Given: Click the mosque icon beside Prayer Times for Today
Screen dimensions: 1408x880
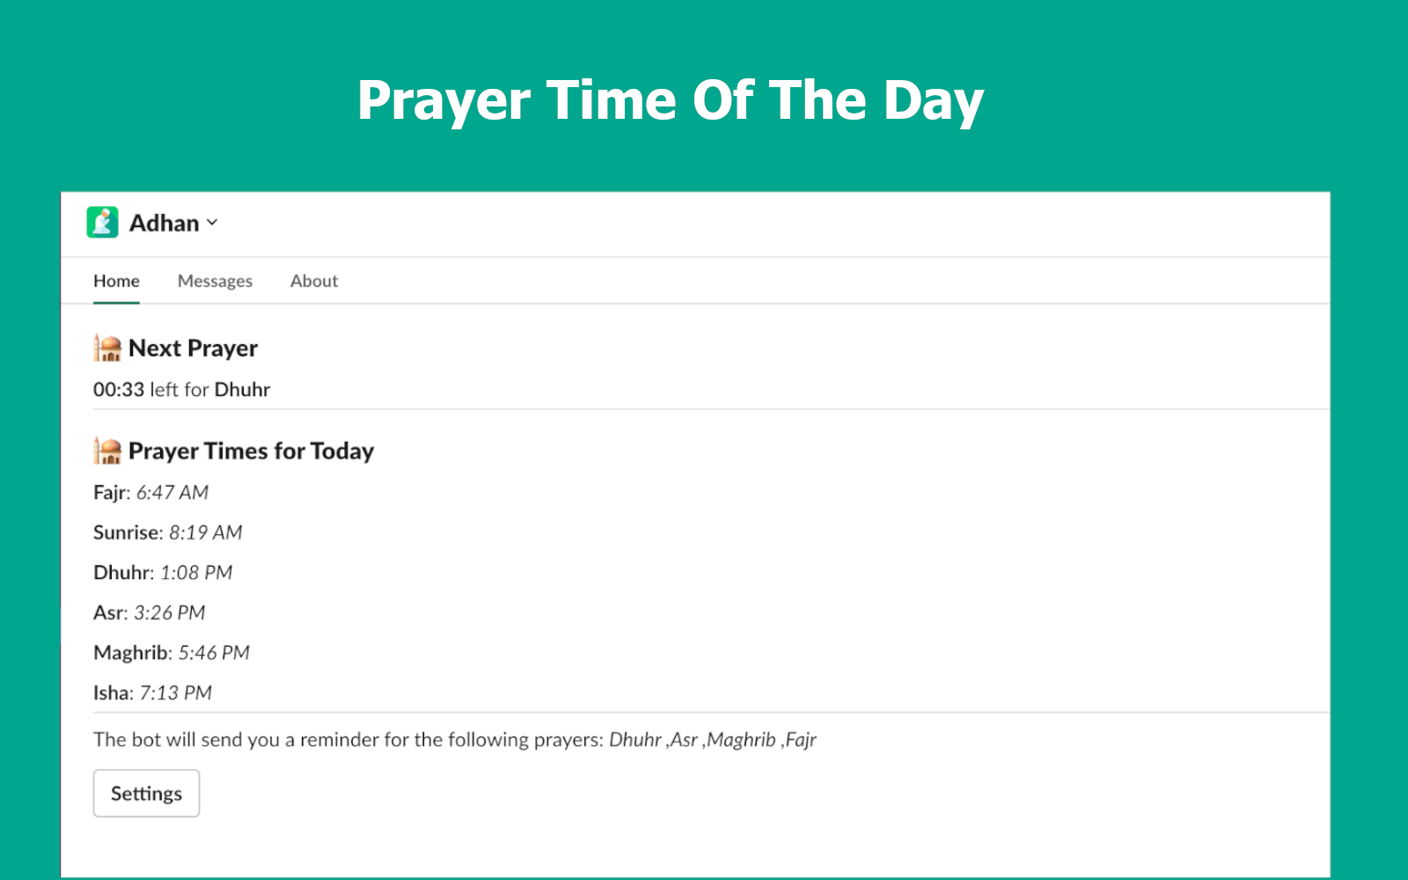Looking at the screenshot, I should [107, 451].
